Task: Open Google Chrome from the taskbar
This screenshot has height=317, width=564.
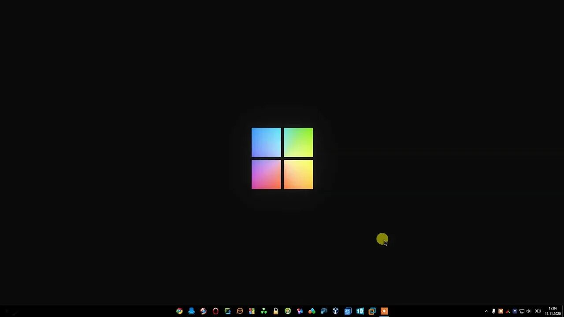Action: point(179,311)
